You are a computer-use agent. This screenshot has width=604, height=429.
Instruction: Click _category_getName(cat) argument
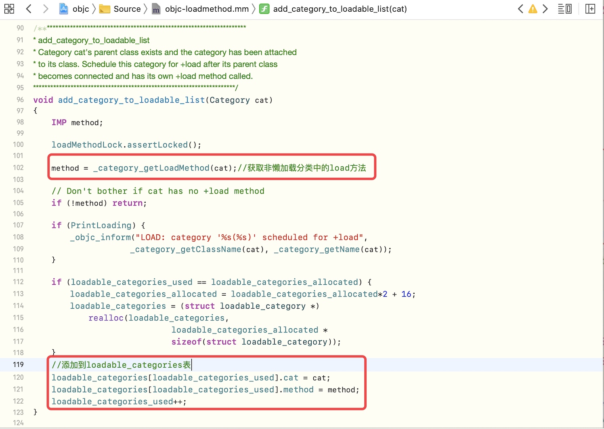pos(330,249)
